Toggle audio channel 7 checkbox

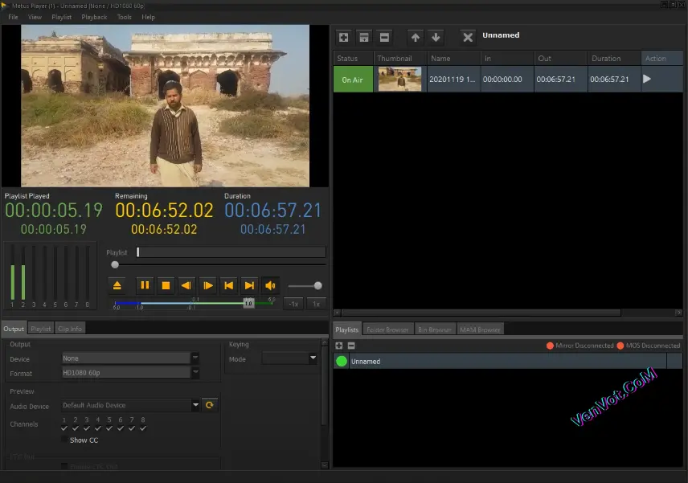pos(132,428)
